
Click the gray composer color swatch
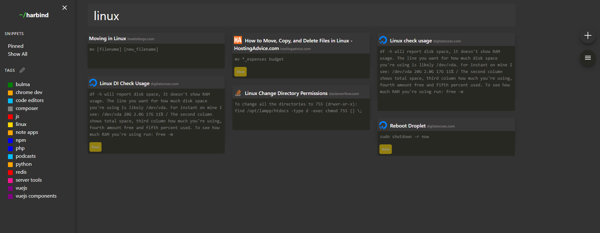tap(10, 109)
